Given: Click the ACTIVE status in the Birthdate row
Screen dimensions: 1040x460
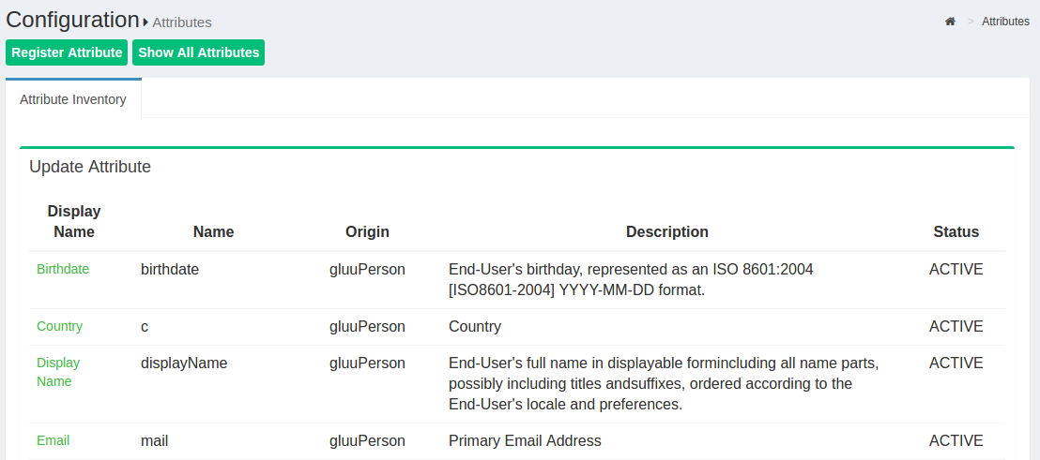Looking at the screenshot, I should click(x=956, y=269).
